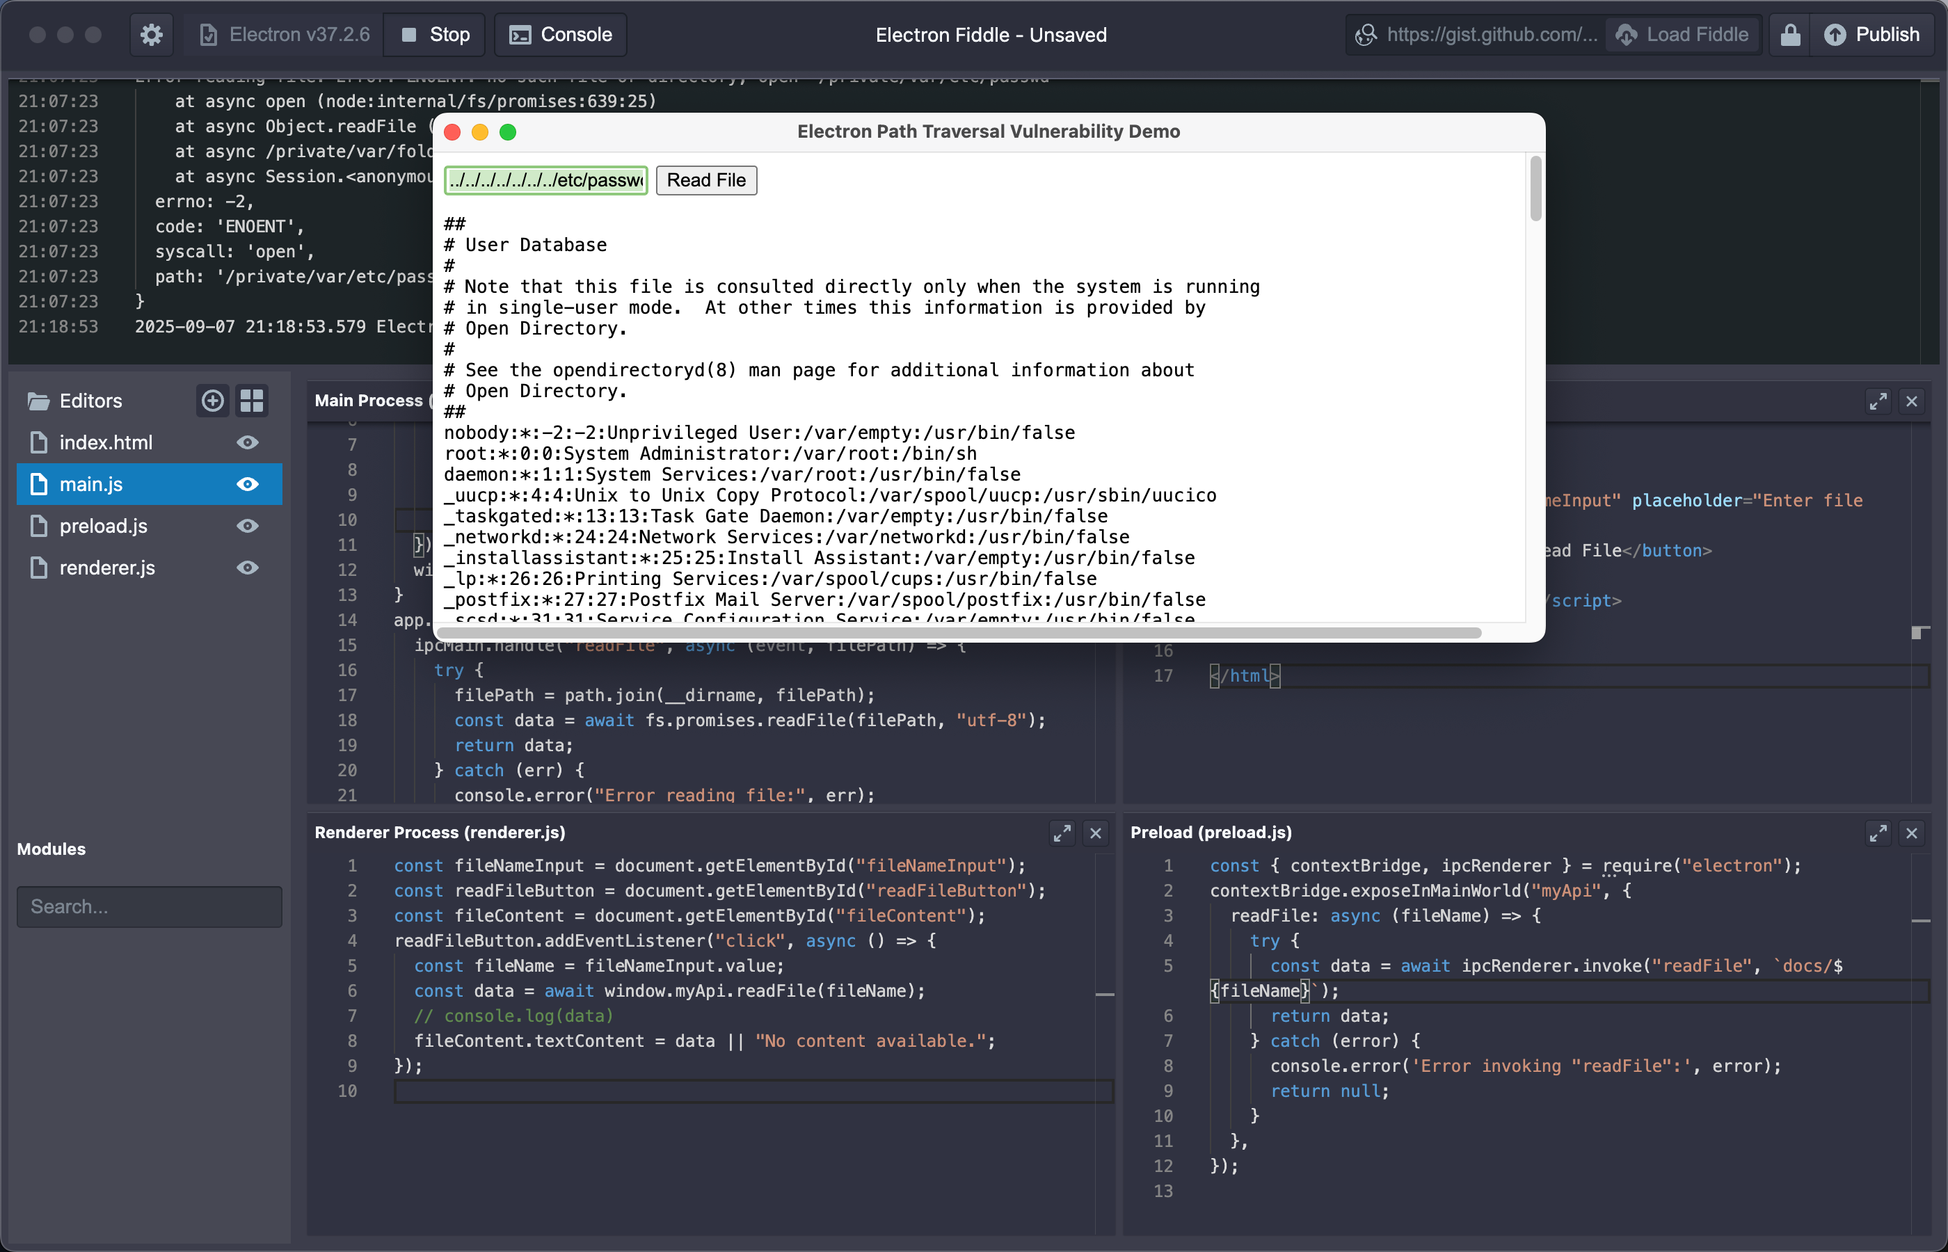Close the top-right HTML editor panel
The height and width of the screenshot is (1252, 1948).
[1911, 401]
